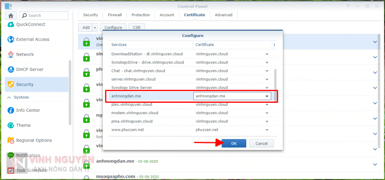The width and height of the screenshot is (385, 180).
Task: Expand the anhnongdan.me certificate dropdown
Action: click(x=267, y=96)
